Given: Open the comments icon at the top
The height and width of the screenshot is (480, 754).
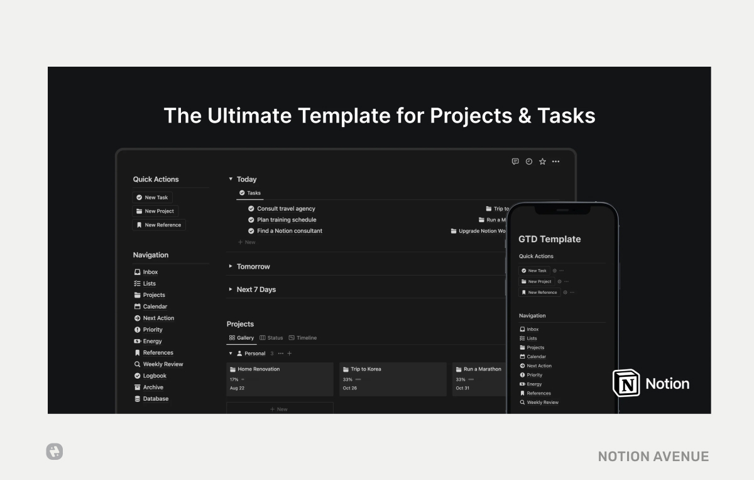Looking at the screenshot, I should pyautogui.click(x=516, y=161).
